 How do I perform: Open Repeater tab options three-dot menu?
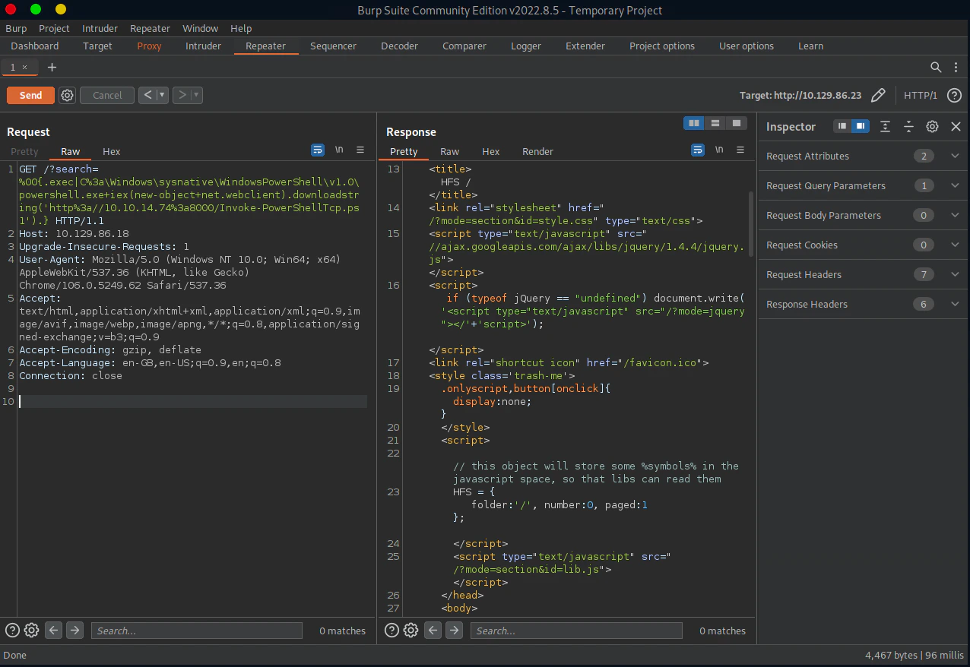point(956,67)
